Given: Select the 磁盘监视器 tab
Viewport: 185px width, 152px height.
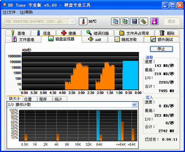Looking at the screenshot, I should (61, 39).
